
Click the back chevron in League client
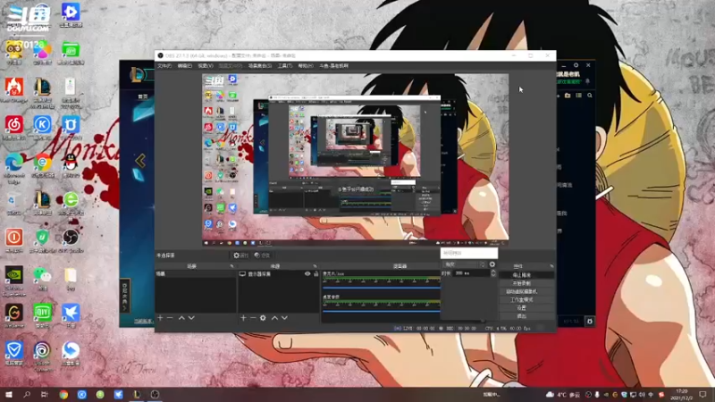coord(140,161)
